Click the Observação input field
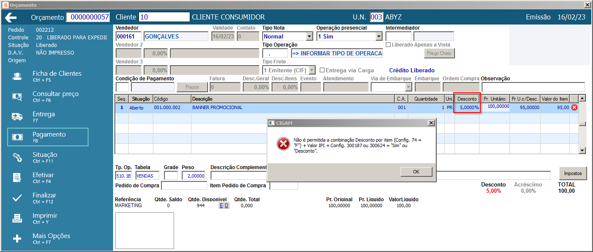The image size is (593, 252). (x=533, y=87)
